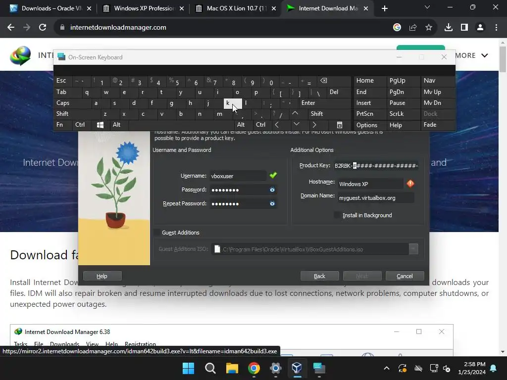The height and width of the screenshot is (380, 507).
Task: Click the backspace key on On-Screen Keyboard
Action: click(324, 81)
